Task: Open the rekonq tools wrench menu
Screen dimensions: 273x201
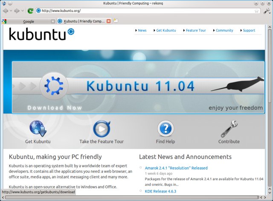Action: click(x=267, y=11)
